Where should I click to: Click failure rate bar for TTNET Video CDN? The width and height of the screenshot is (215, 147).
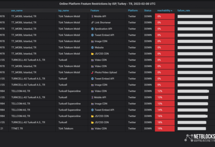tap(192, 129)
